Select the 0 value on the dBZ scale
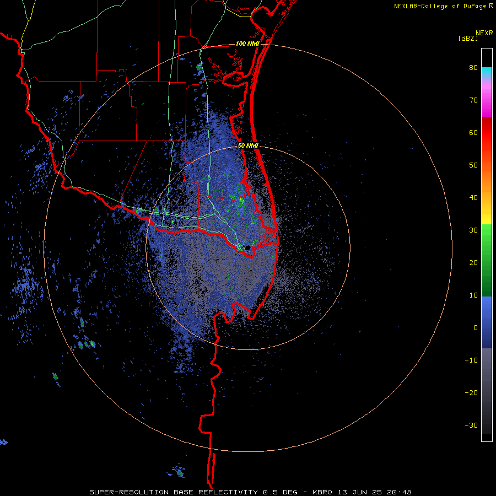 (476, 328)
